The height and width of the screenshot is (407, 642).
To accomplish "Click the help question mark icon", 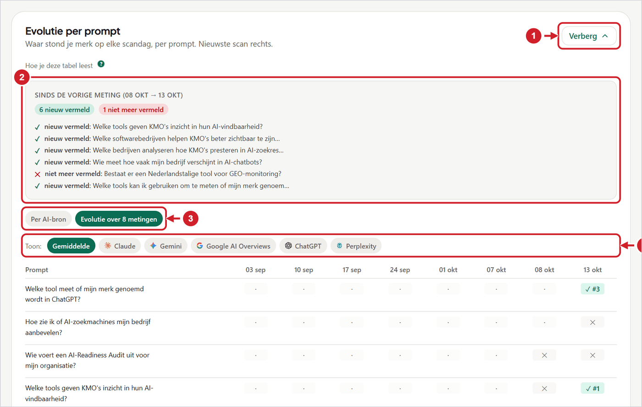I will 101,64.
